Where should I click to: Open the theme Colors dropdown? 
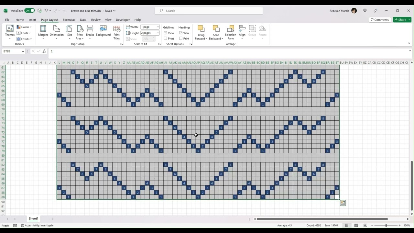point(24,27)
